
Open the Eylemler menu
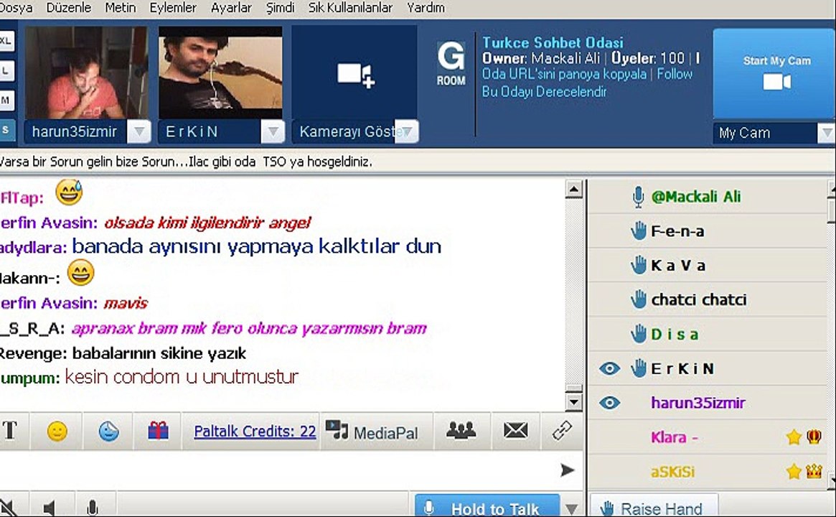pos(173,7)
